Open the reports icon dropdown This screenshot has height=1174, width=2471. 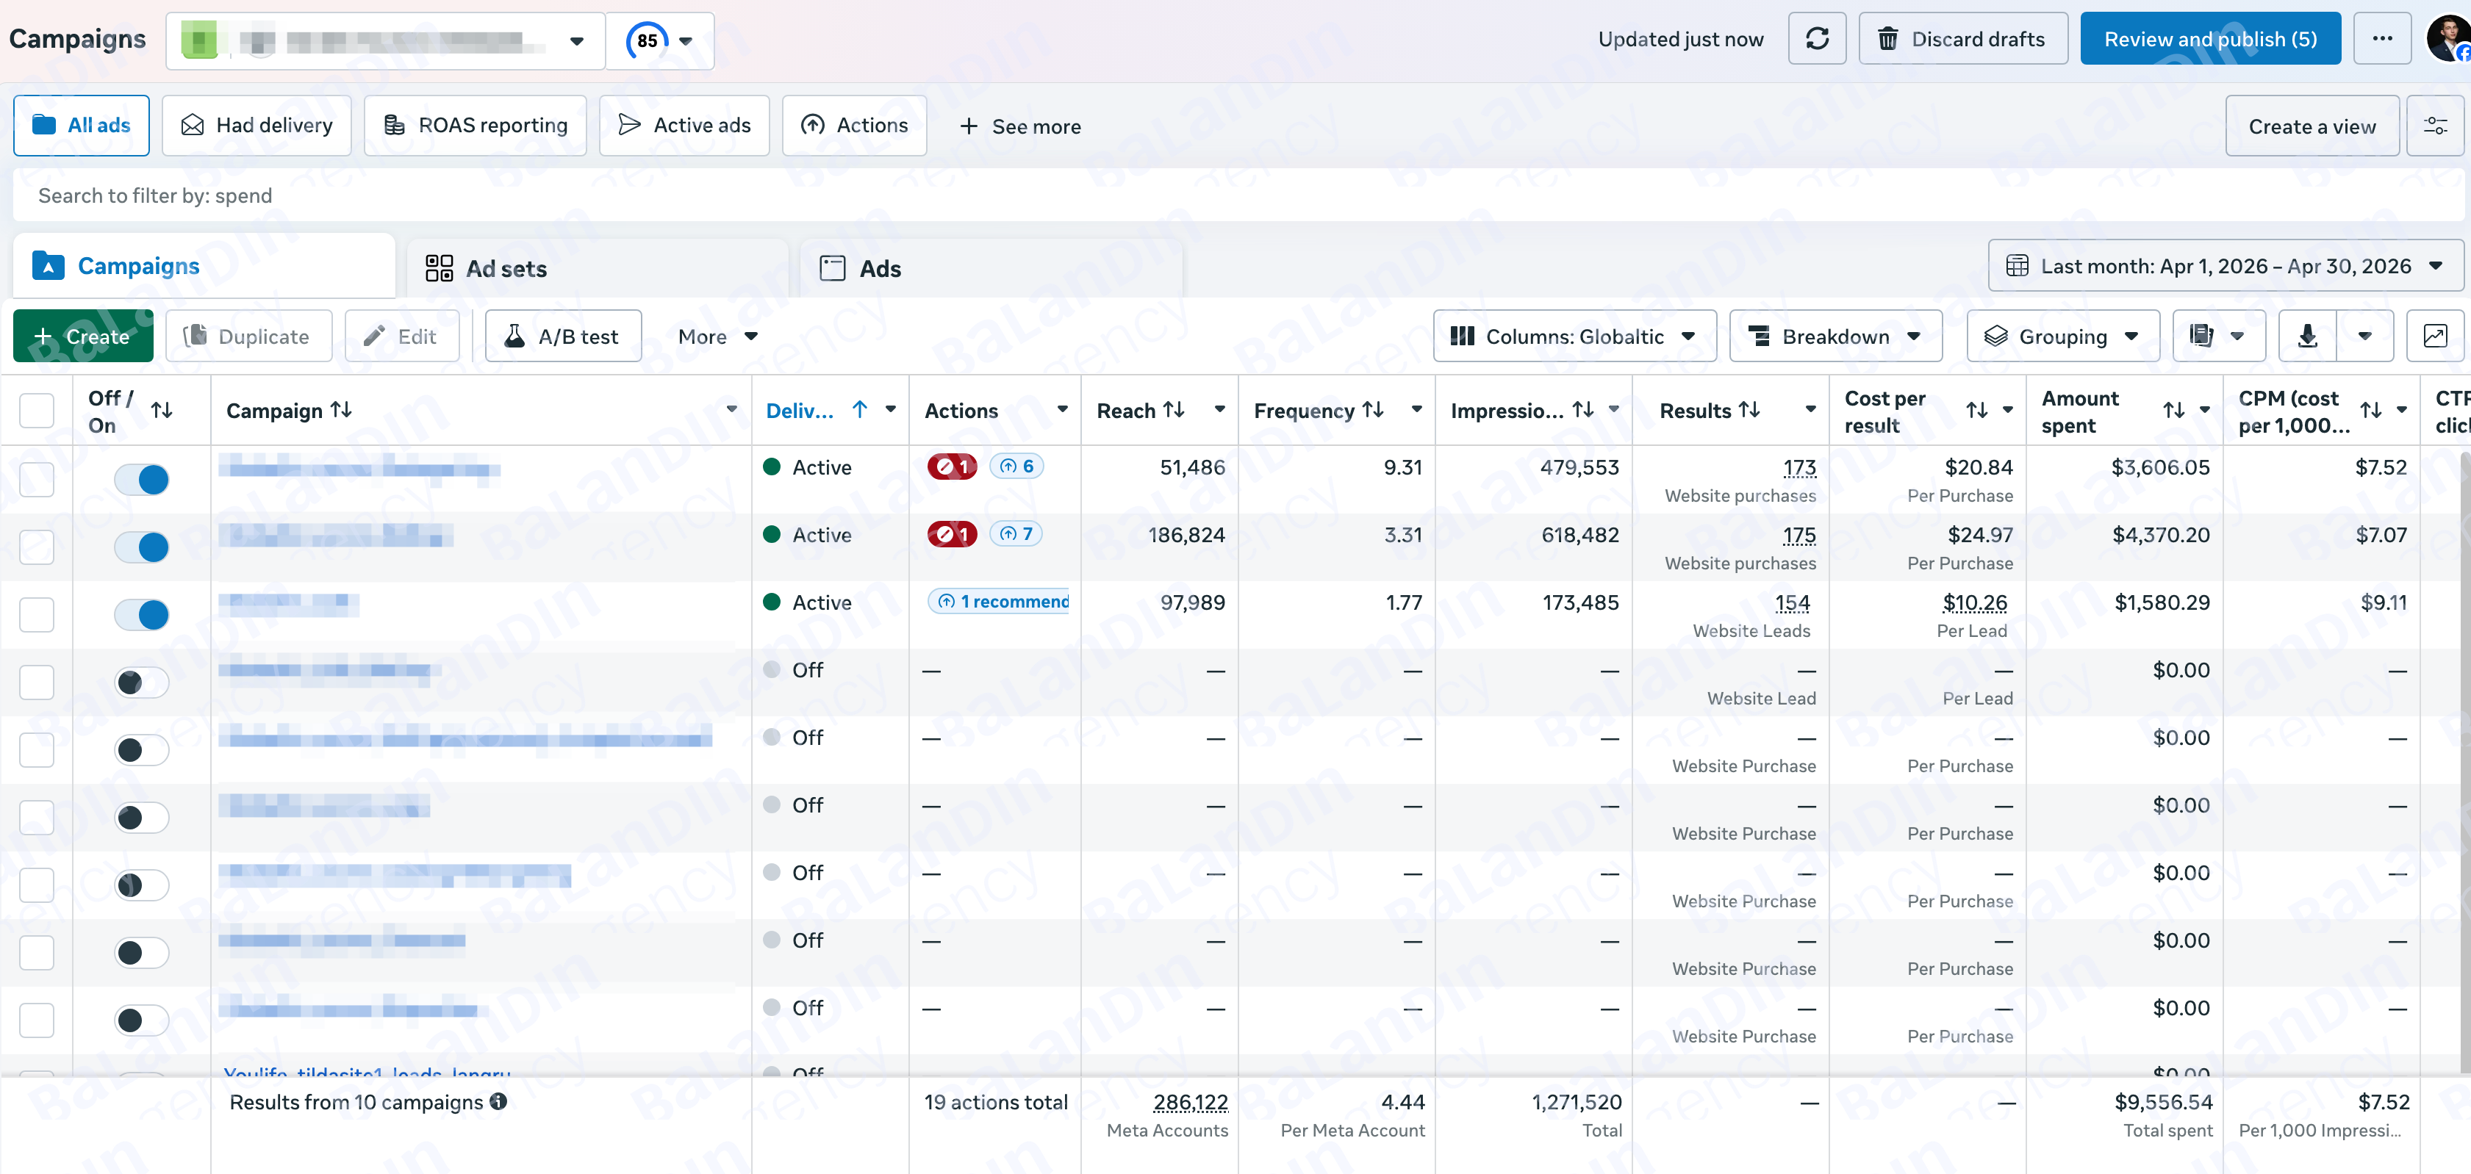pyautogui.click(x=2219, y=336)
